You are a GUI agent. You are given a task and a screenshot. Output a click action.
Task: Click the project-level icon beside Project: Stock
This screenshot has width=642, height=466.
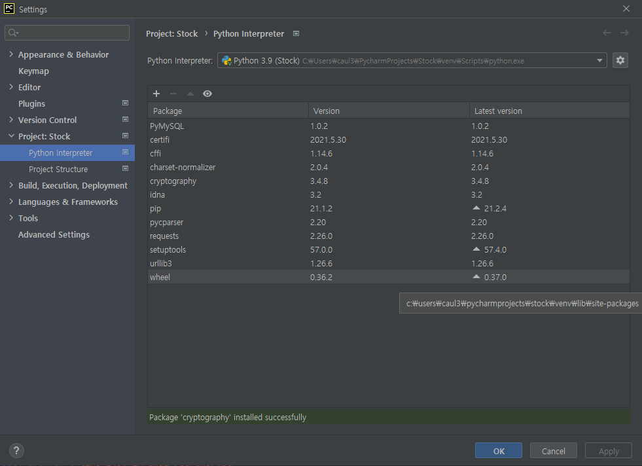(x=125, y=136)
